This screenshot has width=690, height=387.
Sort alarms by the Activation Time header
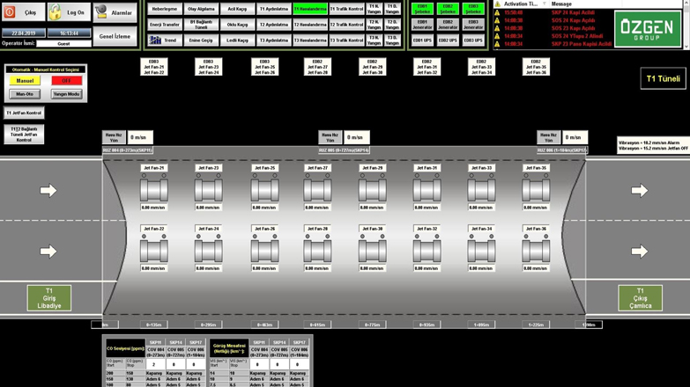point(520,4)
